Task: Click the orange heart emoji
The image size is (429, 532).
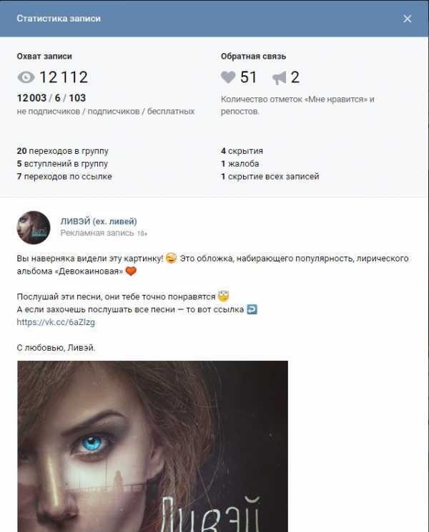Action: (131, 271)
